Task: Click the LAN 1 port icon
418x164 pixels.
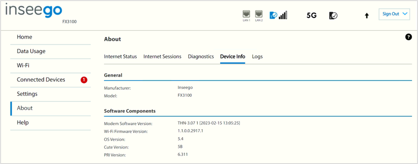Action: 246,14
